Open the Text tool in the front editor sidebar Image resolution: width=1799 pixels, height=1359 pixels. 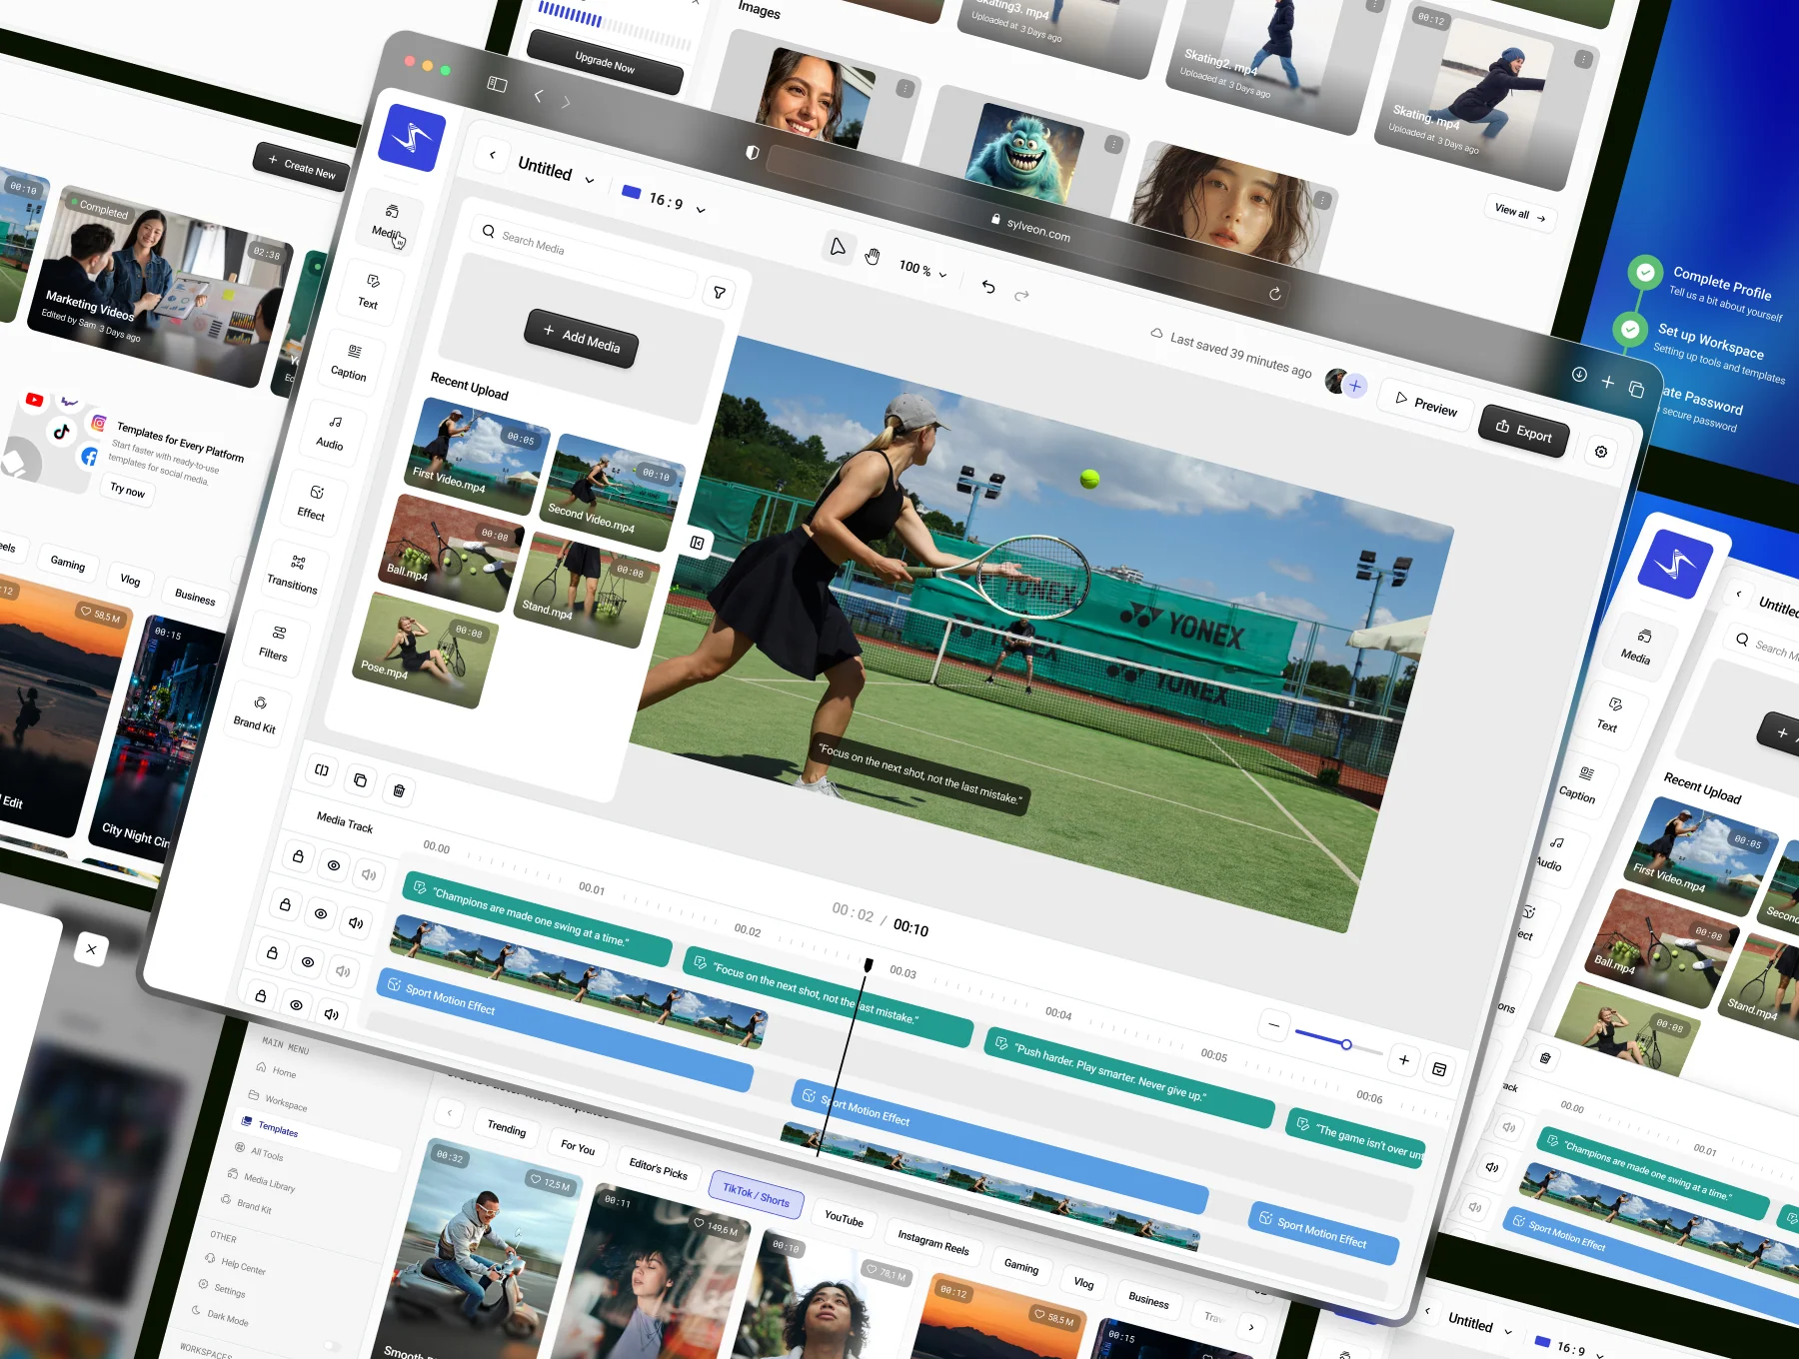pyautogui.click(x=370, y=292)
